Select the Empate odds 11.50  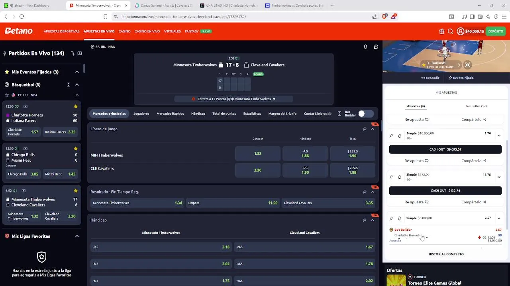(233, 203)
